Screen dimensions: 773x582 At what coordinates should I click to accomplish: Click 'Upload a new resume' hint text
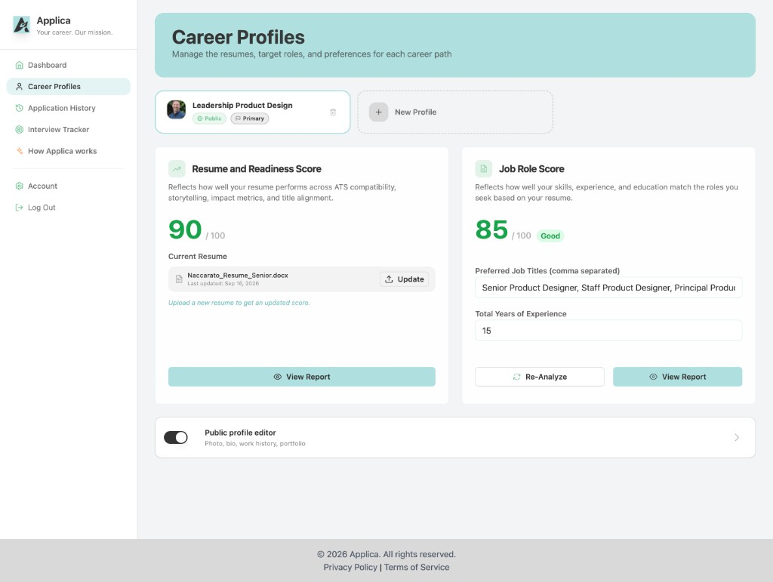tap(239, 303)
